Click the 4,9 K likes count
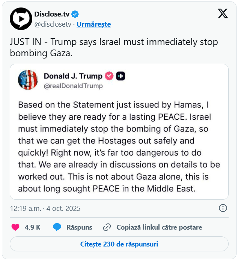 click(33, 227)
